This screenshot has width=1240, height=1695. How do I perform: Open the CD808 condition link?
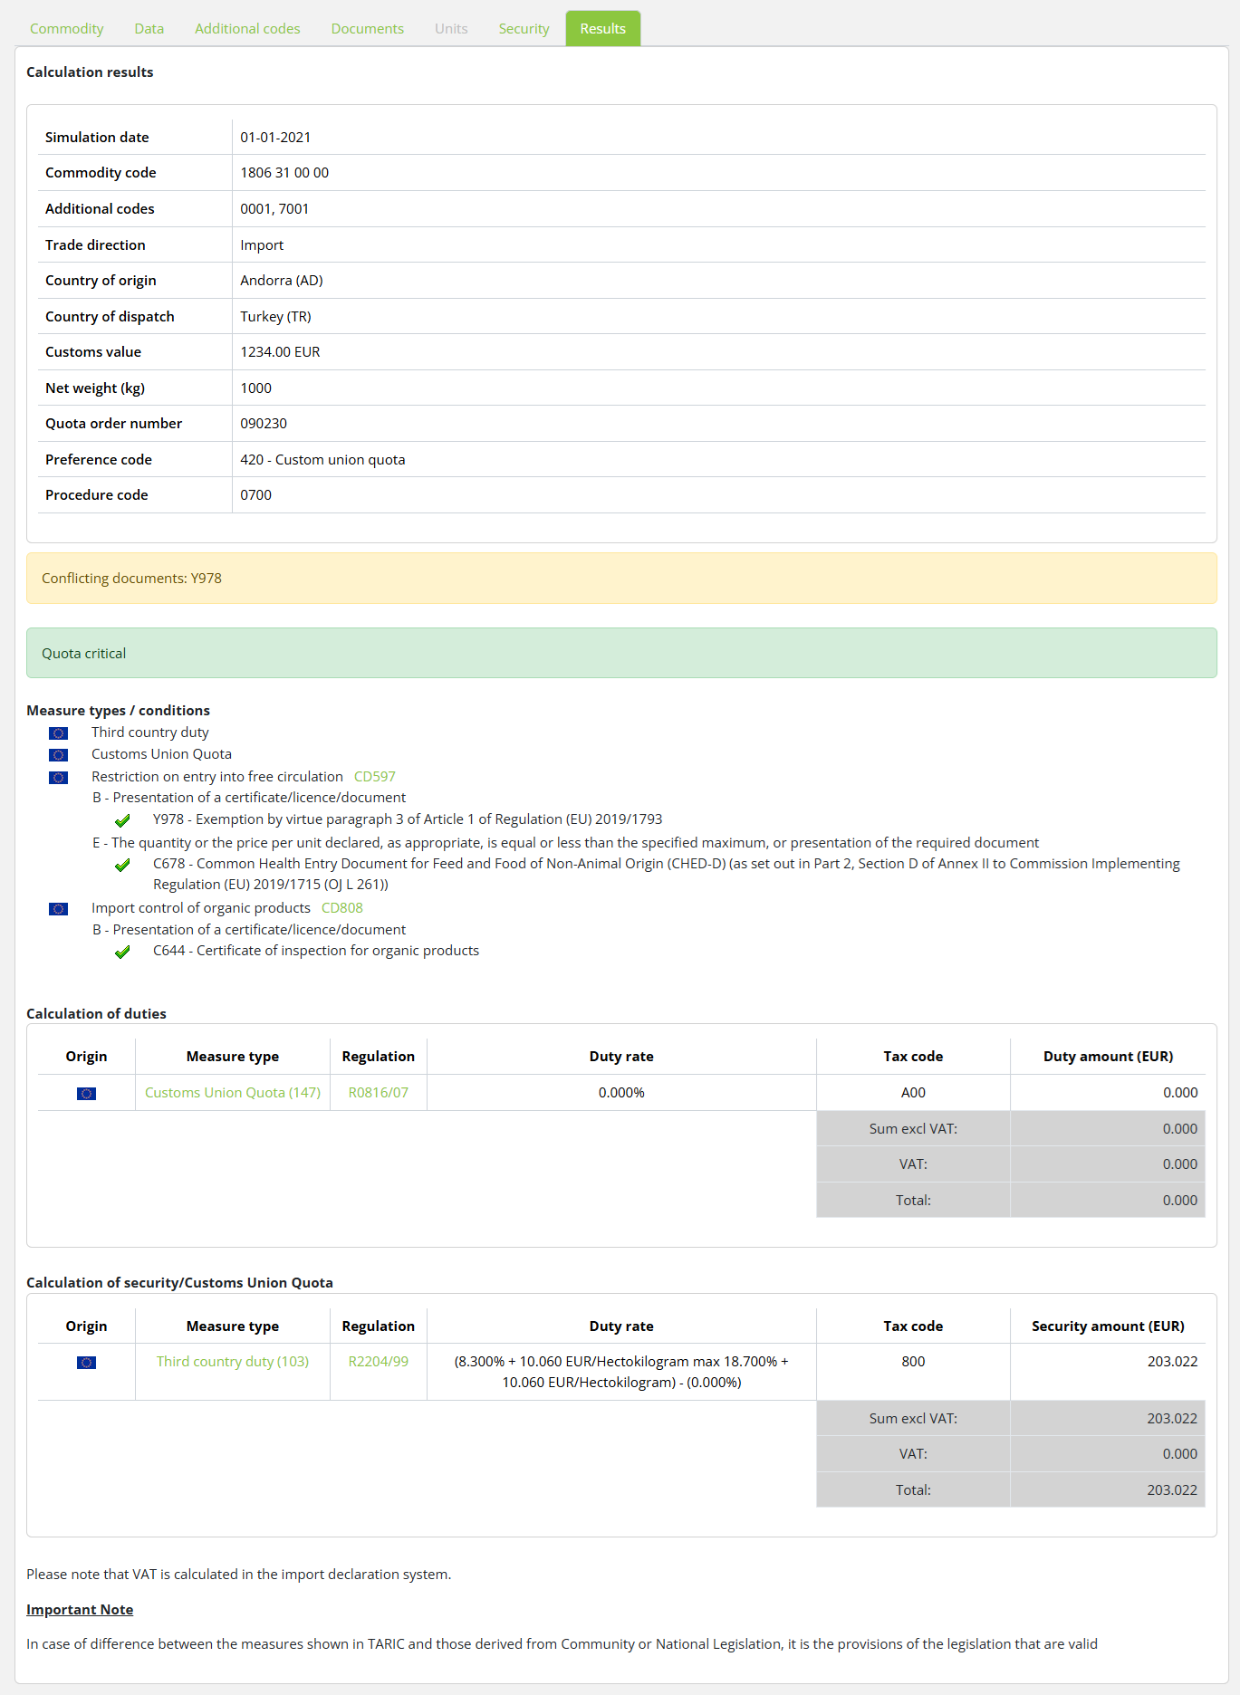pos(341,908)
